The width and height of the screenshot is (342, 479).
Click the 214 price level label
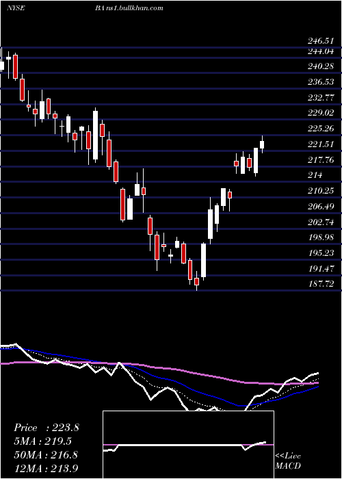315,175
